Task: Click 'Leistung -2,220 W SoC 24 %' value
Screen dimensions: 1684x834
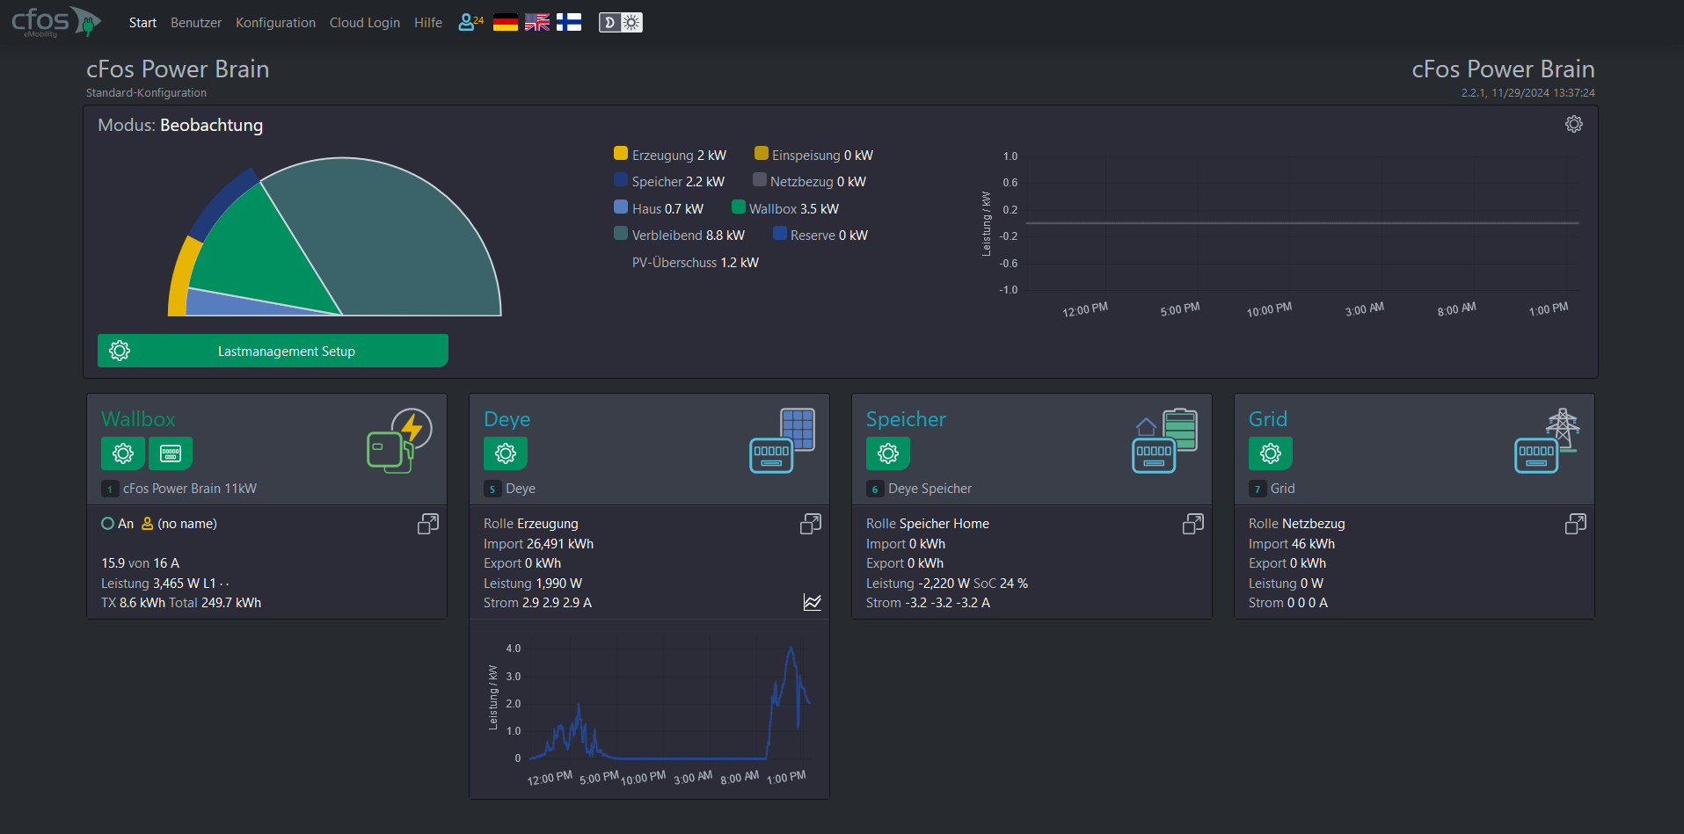Action: point(947,584)
